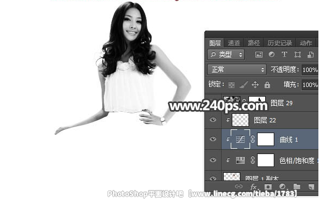The height and width of the screenshot is (204, 327).
Task: Toggle mask link on 曲线 1 layer
Action: [x=253, y=139]
